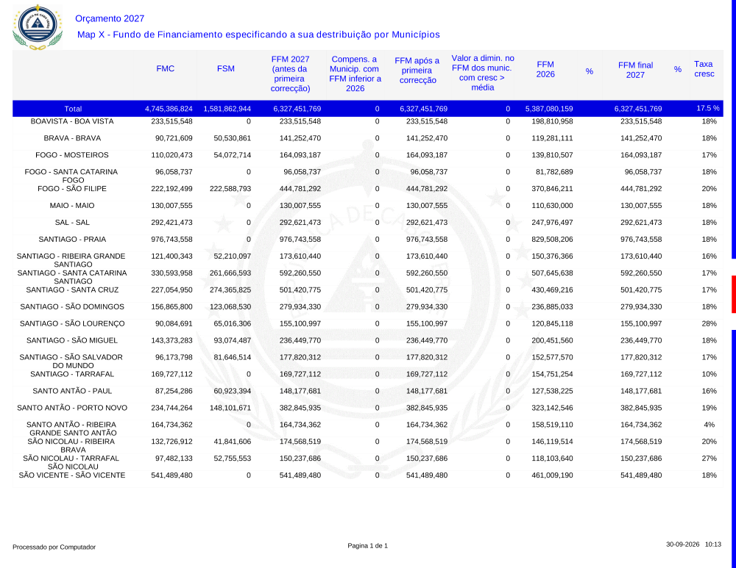
Task: Select the 'FFM final 2027' column header
Action: tap(636, 70)
